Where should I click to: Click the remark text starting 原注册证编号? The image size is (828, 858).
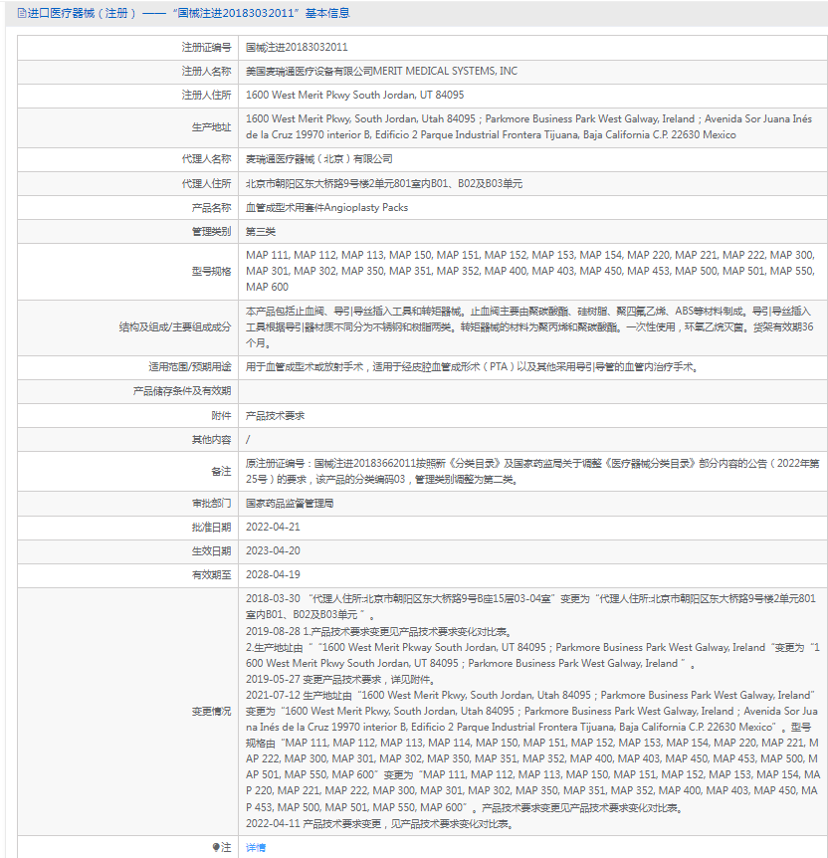tap(532, 472)
